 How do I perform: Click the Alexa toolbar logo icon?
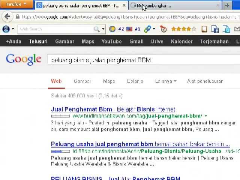pos(6,29)
